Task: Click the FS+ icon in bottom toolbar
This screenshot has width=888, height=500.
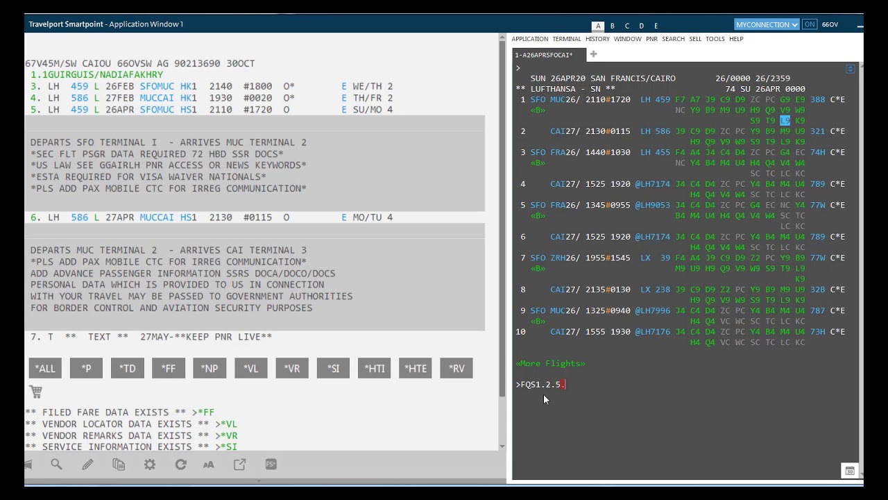Action: point(271,465)
